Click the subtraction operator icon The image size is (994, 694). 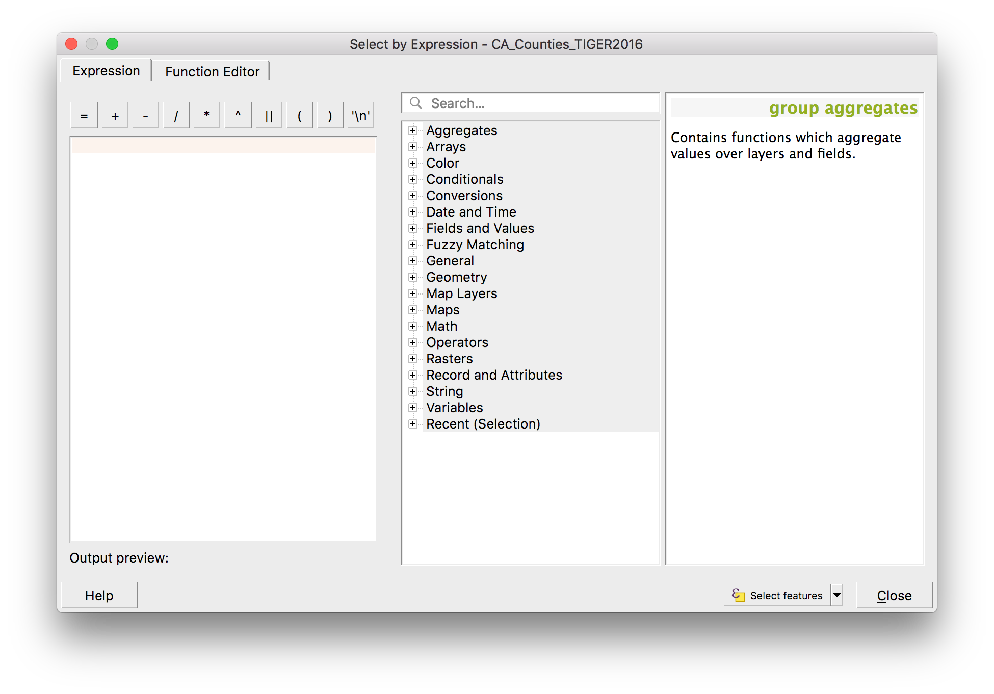(144, 115)
